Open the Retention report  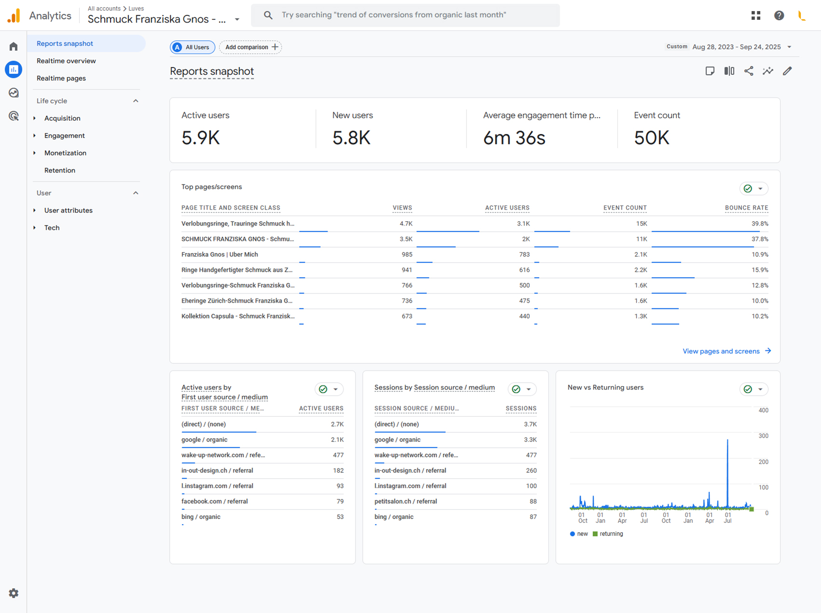[x=60, y=170]
